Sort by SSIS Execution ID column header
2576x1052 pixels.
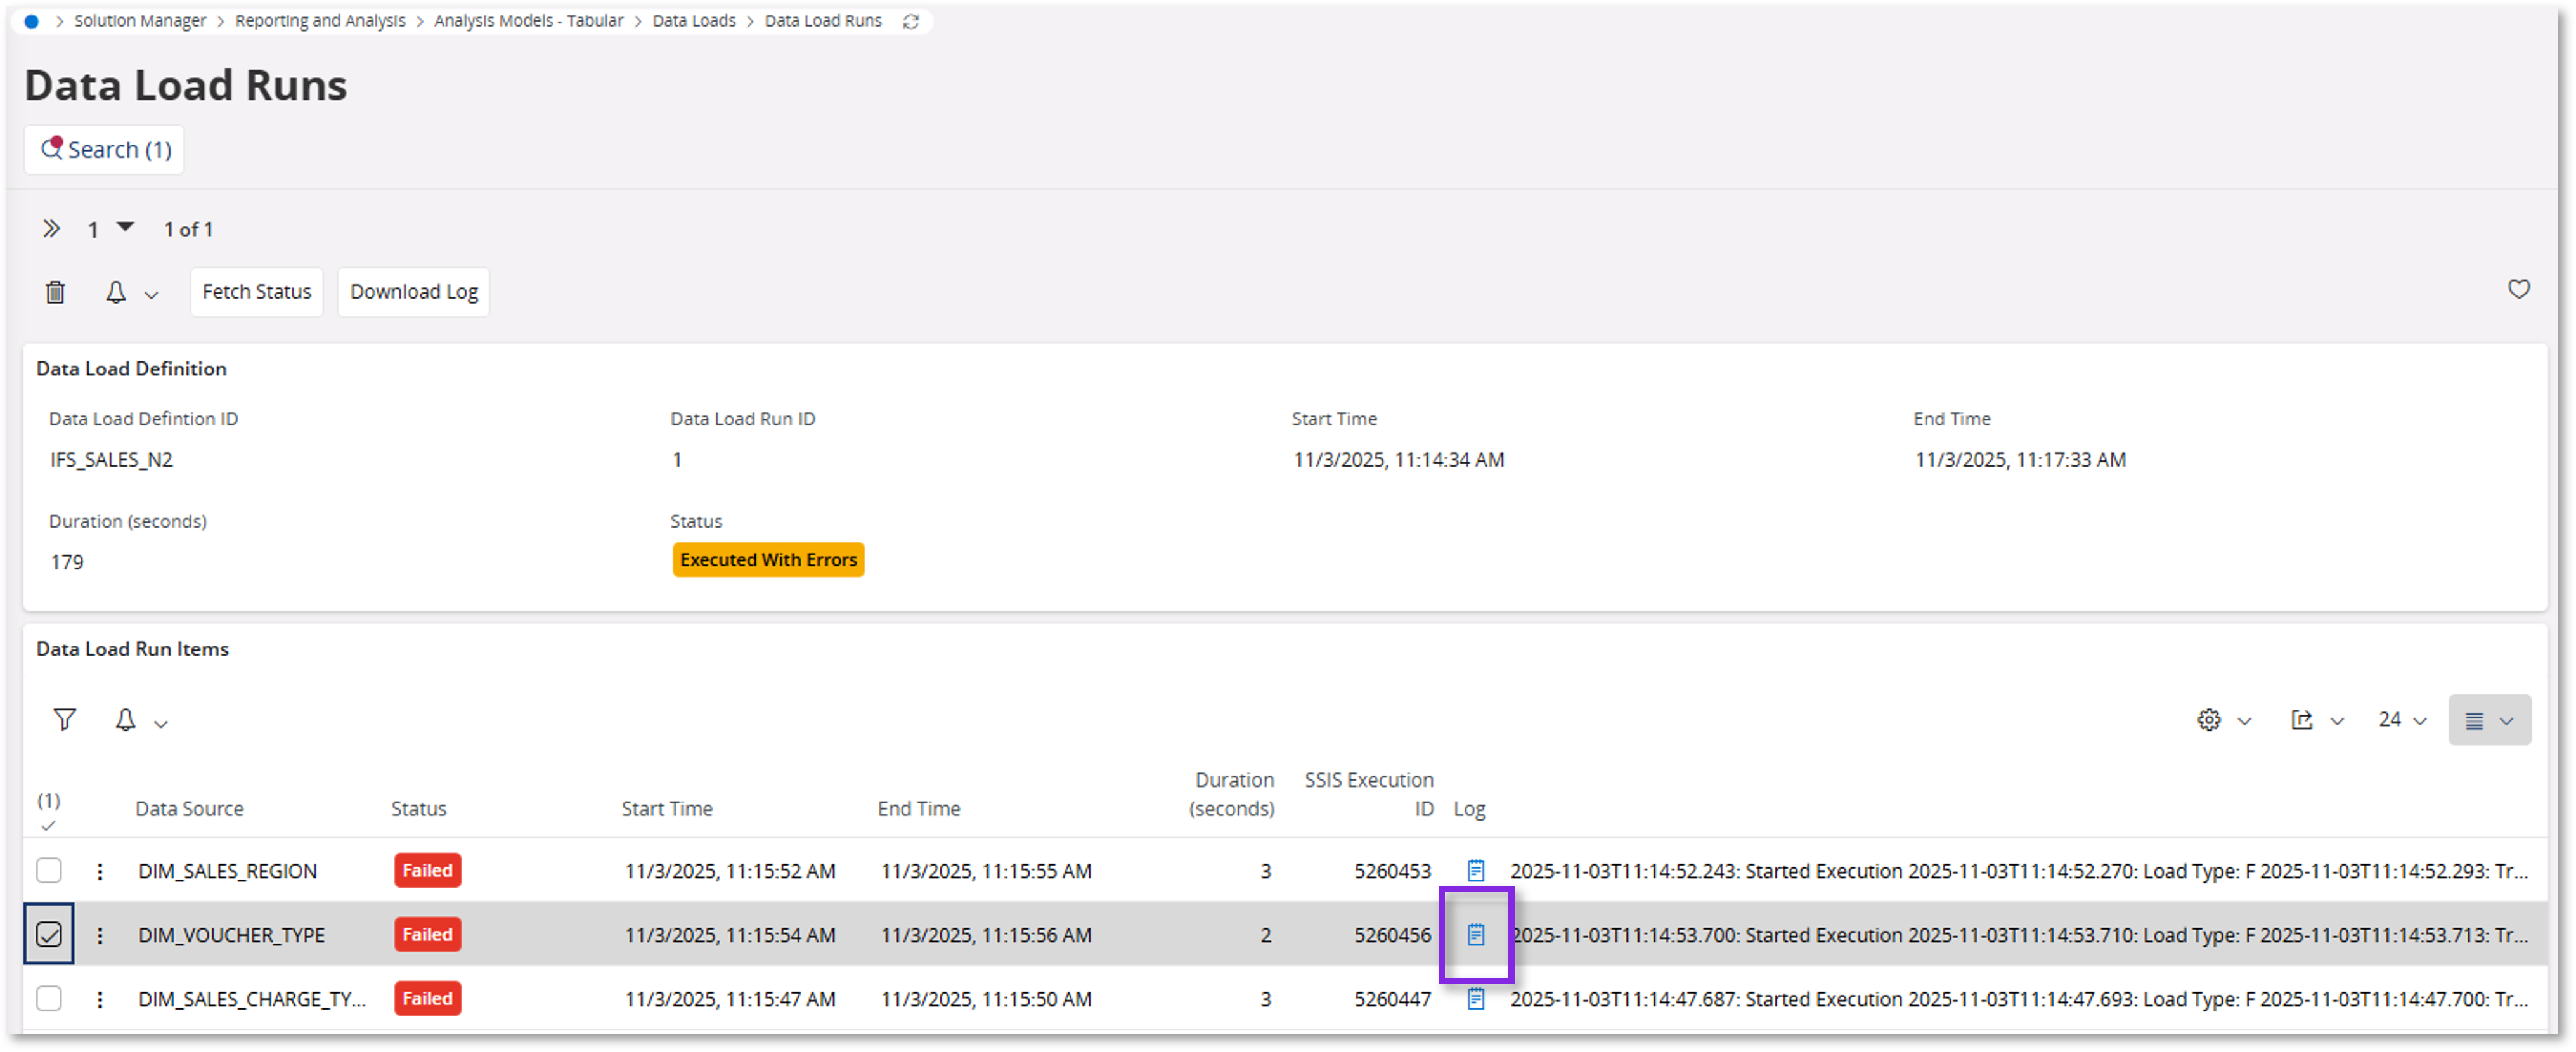(1368, 794)
